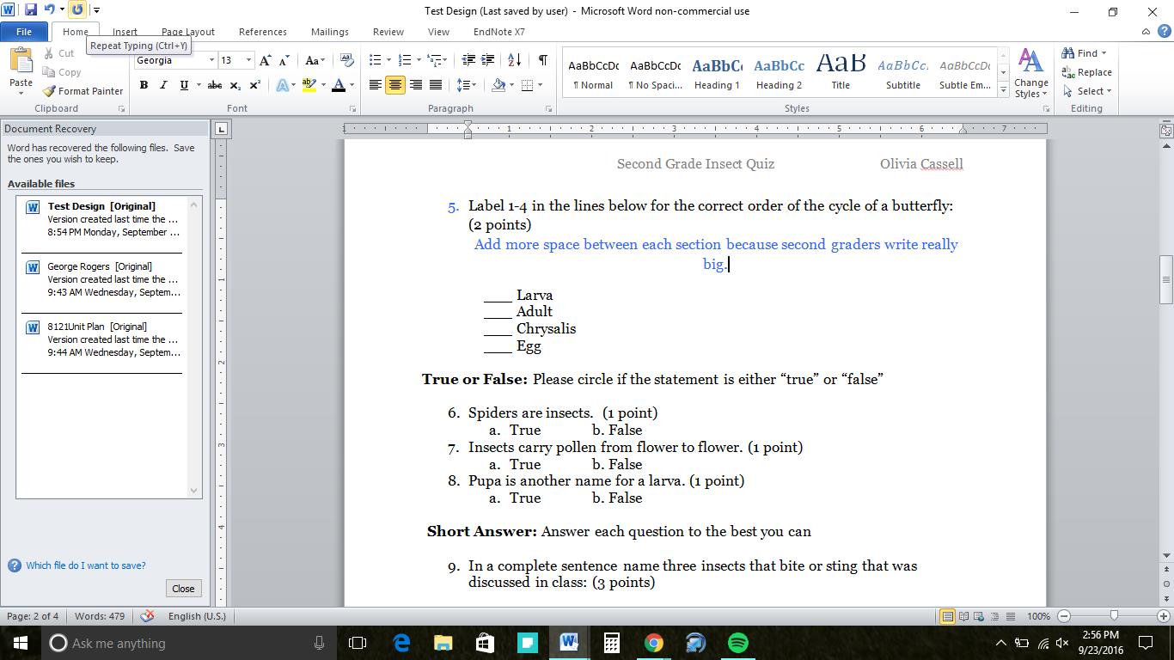
Task: Click the Bullets list icon
Action: pyautogui.click(x=376, y=60)
